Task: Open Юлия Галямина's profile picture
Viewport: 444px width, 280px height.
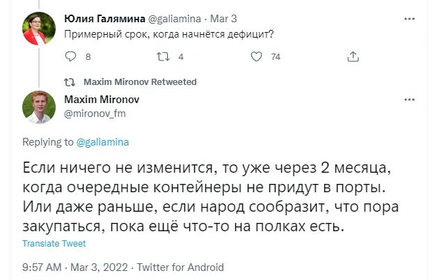Action: [40, 29]
